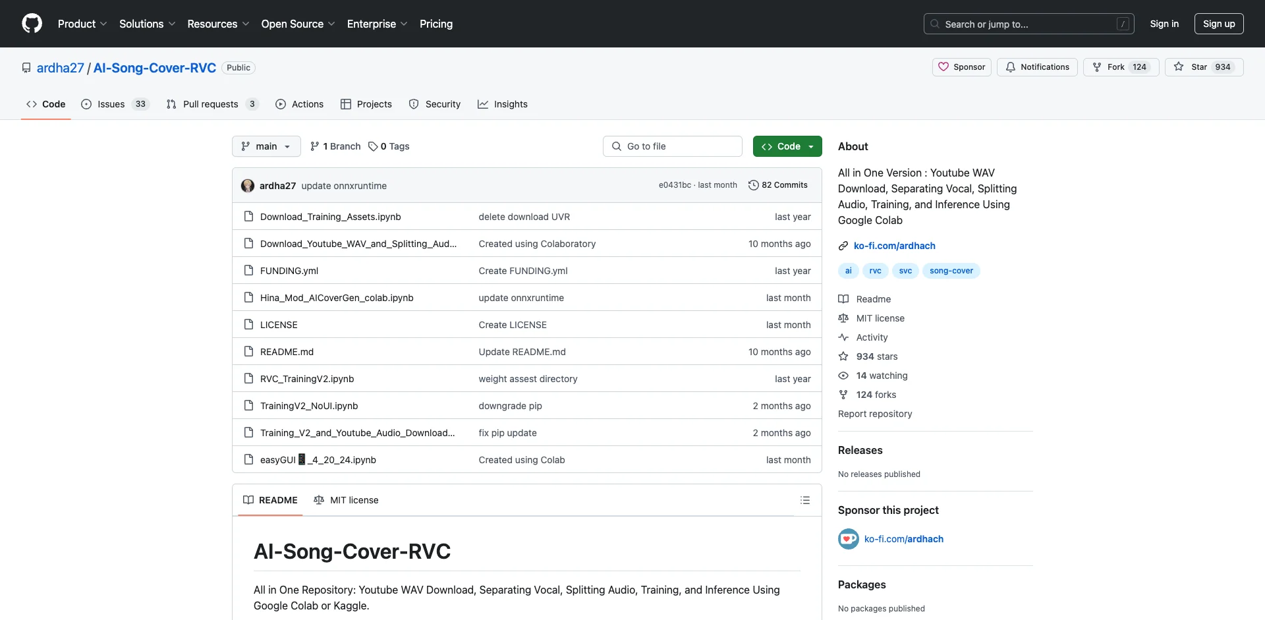
Task: View the Insights tab
Action: pos(503,104)
